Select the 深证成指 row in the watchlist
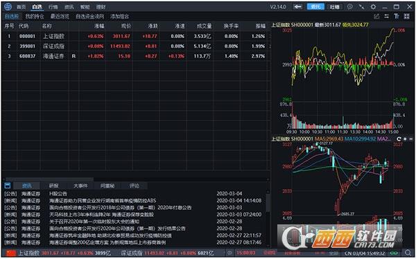The height and width of the screenshot is (259, 416). [135, 46]
